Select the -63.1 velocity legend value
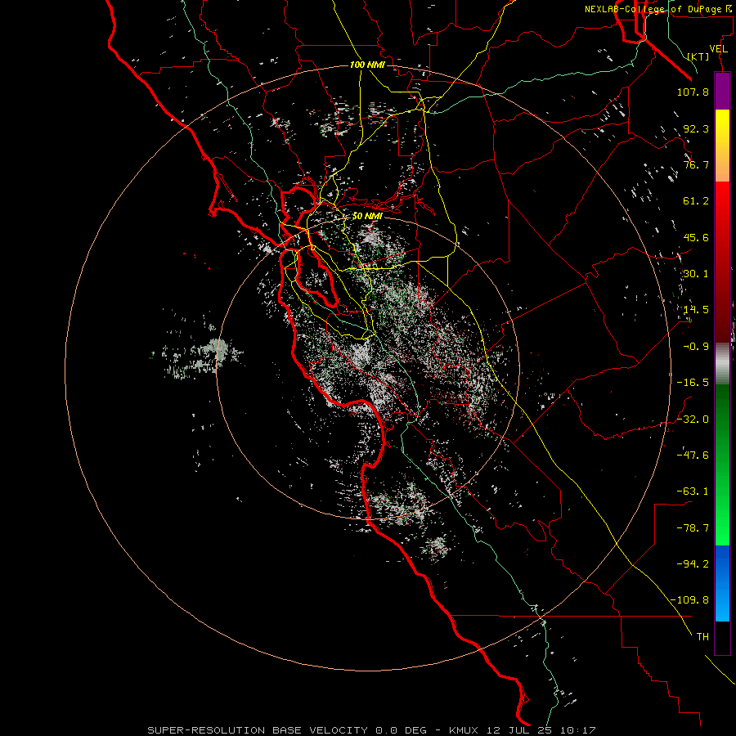The image size is (736, 736). pyautogui.click(x=693, y=491)
